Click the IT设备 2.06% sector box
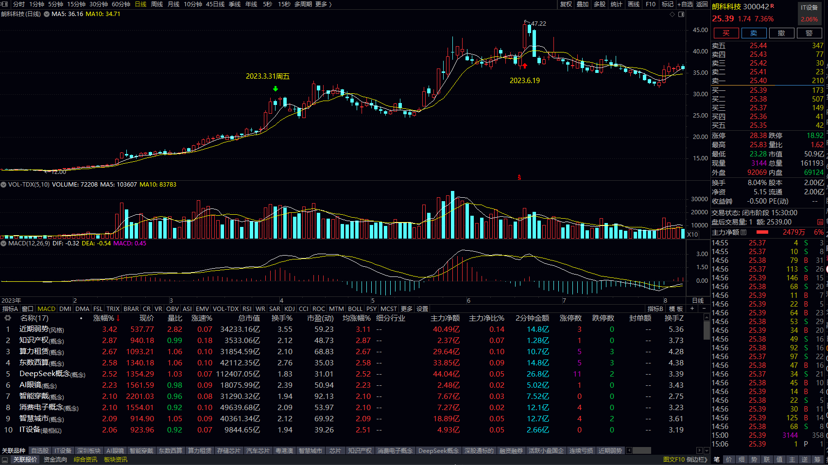 coord(810,13)
